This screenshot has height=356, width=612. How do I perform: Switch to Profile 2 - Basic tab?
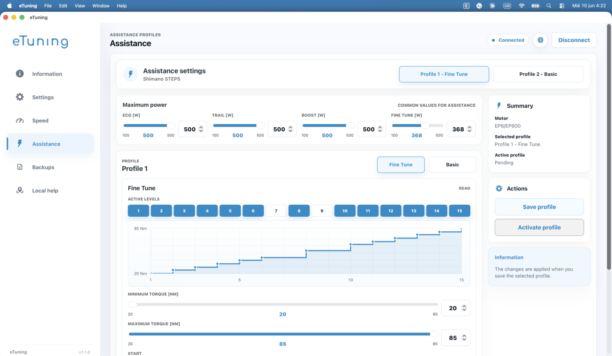click(x=538, y=74)
